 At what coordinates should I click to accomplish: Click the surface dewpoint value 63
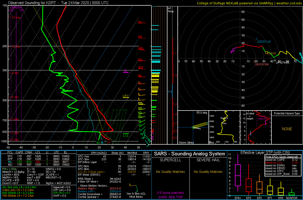tap(98, 143)
